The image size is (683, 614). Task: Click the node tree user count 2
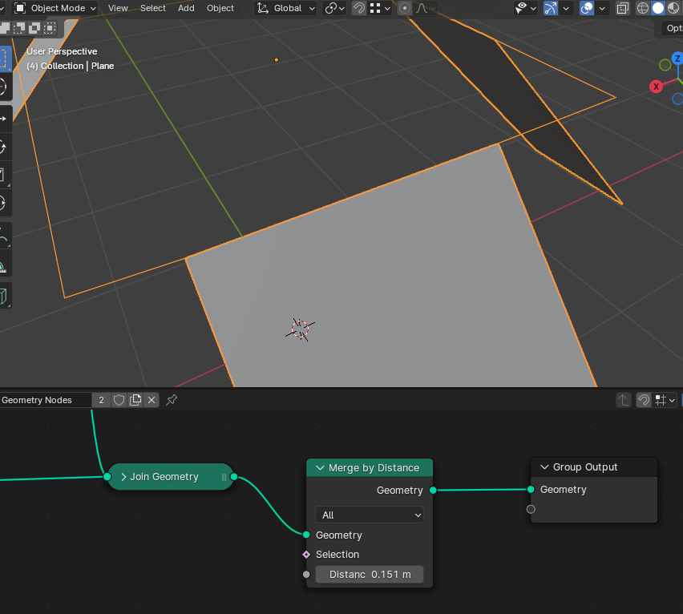pyautogui.click(x=102, y=400)
